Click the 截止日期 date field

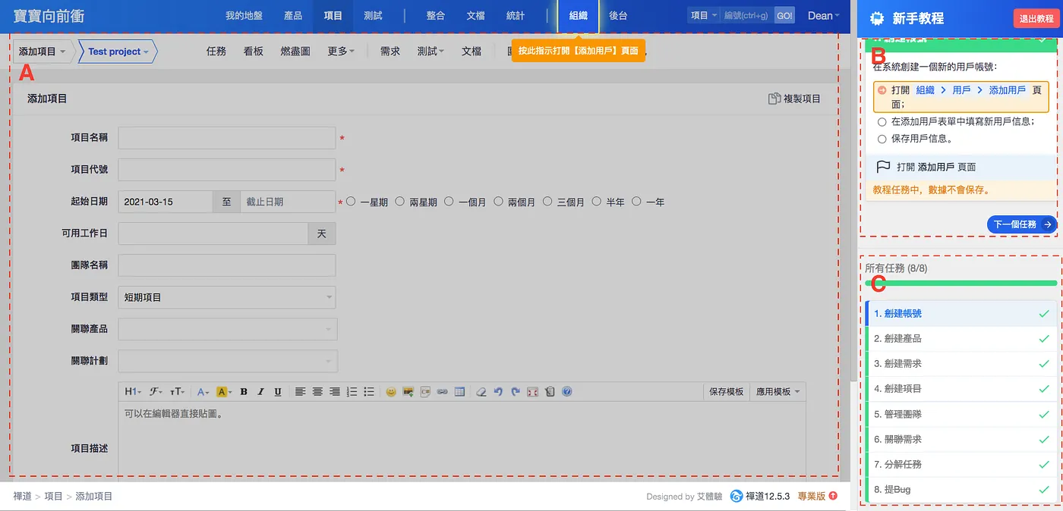coord(288,202)
